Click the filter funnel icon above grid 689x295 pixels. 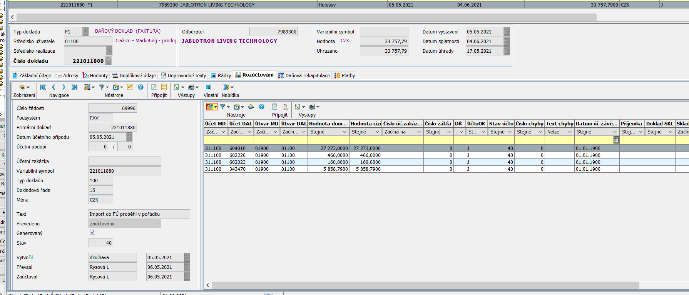[222, 107]
